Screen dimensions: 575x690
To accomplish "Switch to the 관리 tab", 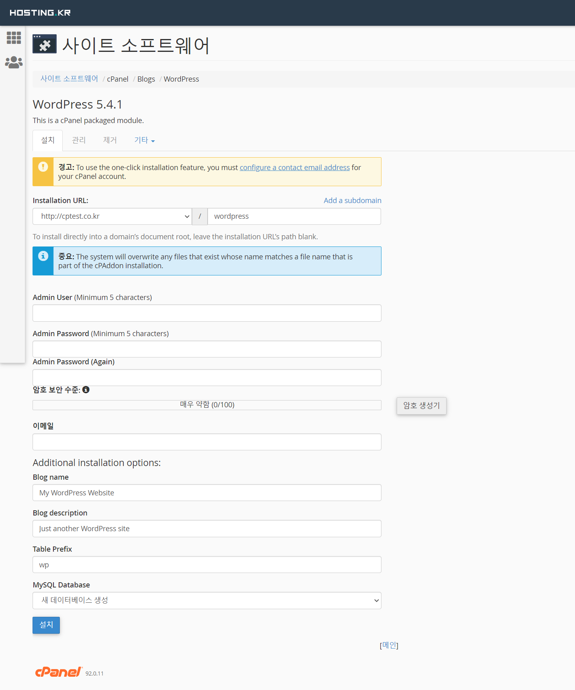I will [x=79, y=140].
